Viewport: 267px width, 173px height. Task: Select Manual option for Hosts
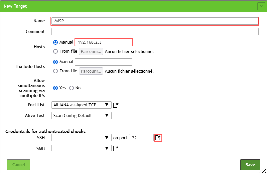click(55, 42)
